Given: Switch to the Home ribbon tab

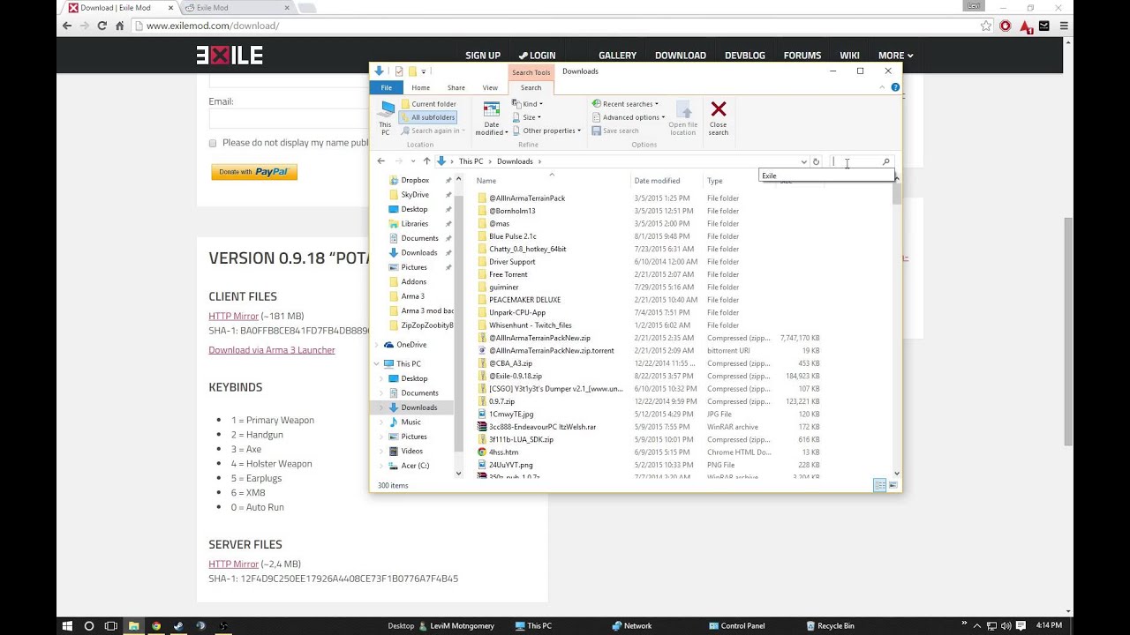Looking at the screenshot, I should [x=420, y=87].
